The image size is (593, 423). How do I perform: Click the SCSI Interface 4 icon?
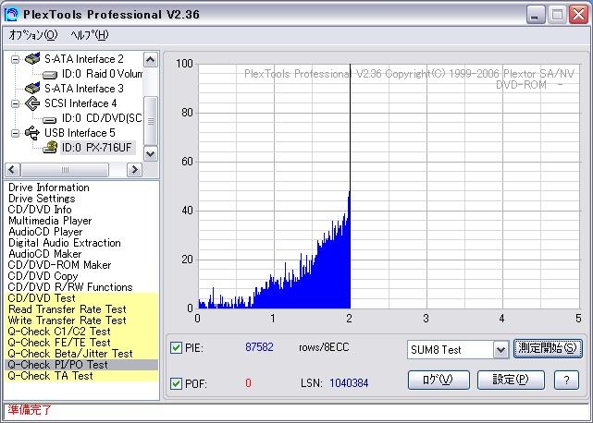[32, 103]
